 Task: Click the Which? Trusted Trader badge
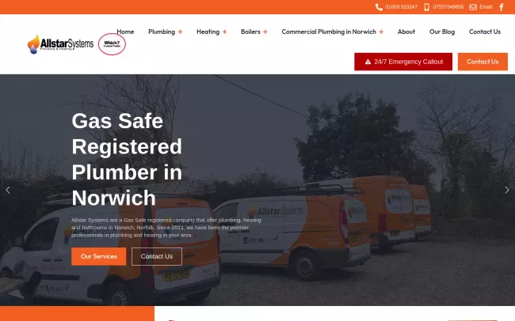112,44
